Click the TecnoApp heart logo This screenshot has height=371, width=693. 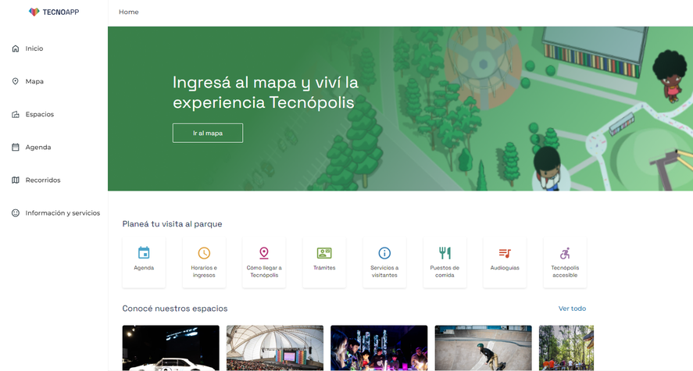(34, 12)
